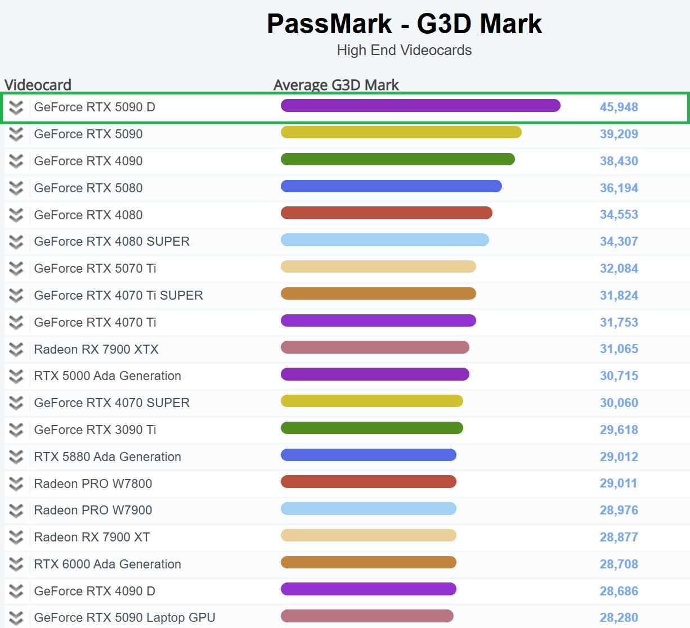
Task: Click the score 31,065
Action: tap(619, 349)
